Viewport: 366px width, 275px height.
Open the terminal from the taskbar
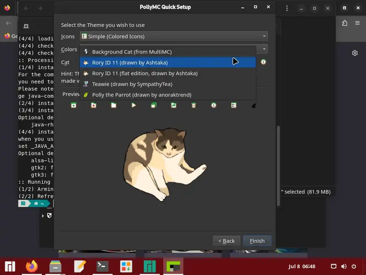(x=103, y=266)
